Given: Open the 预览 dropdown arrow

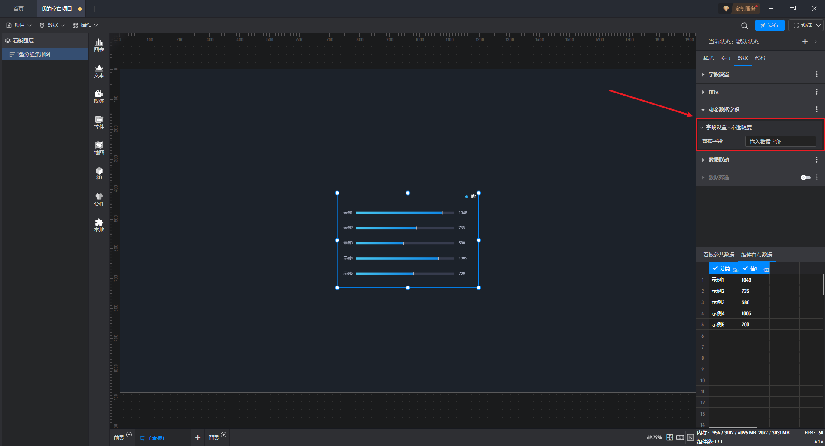Looking at the screenshot, I should (x=819, y=25).
